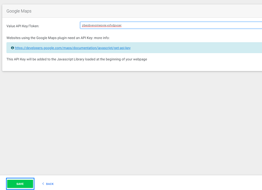262x190 pixels.
Task: Click the 'Value API Key/Token:' label
Action: tap(23, 26)
